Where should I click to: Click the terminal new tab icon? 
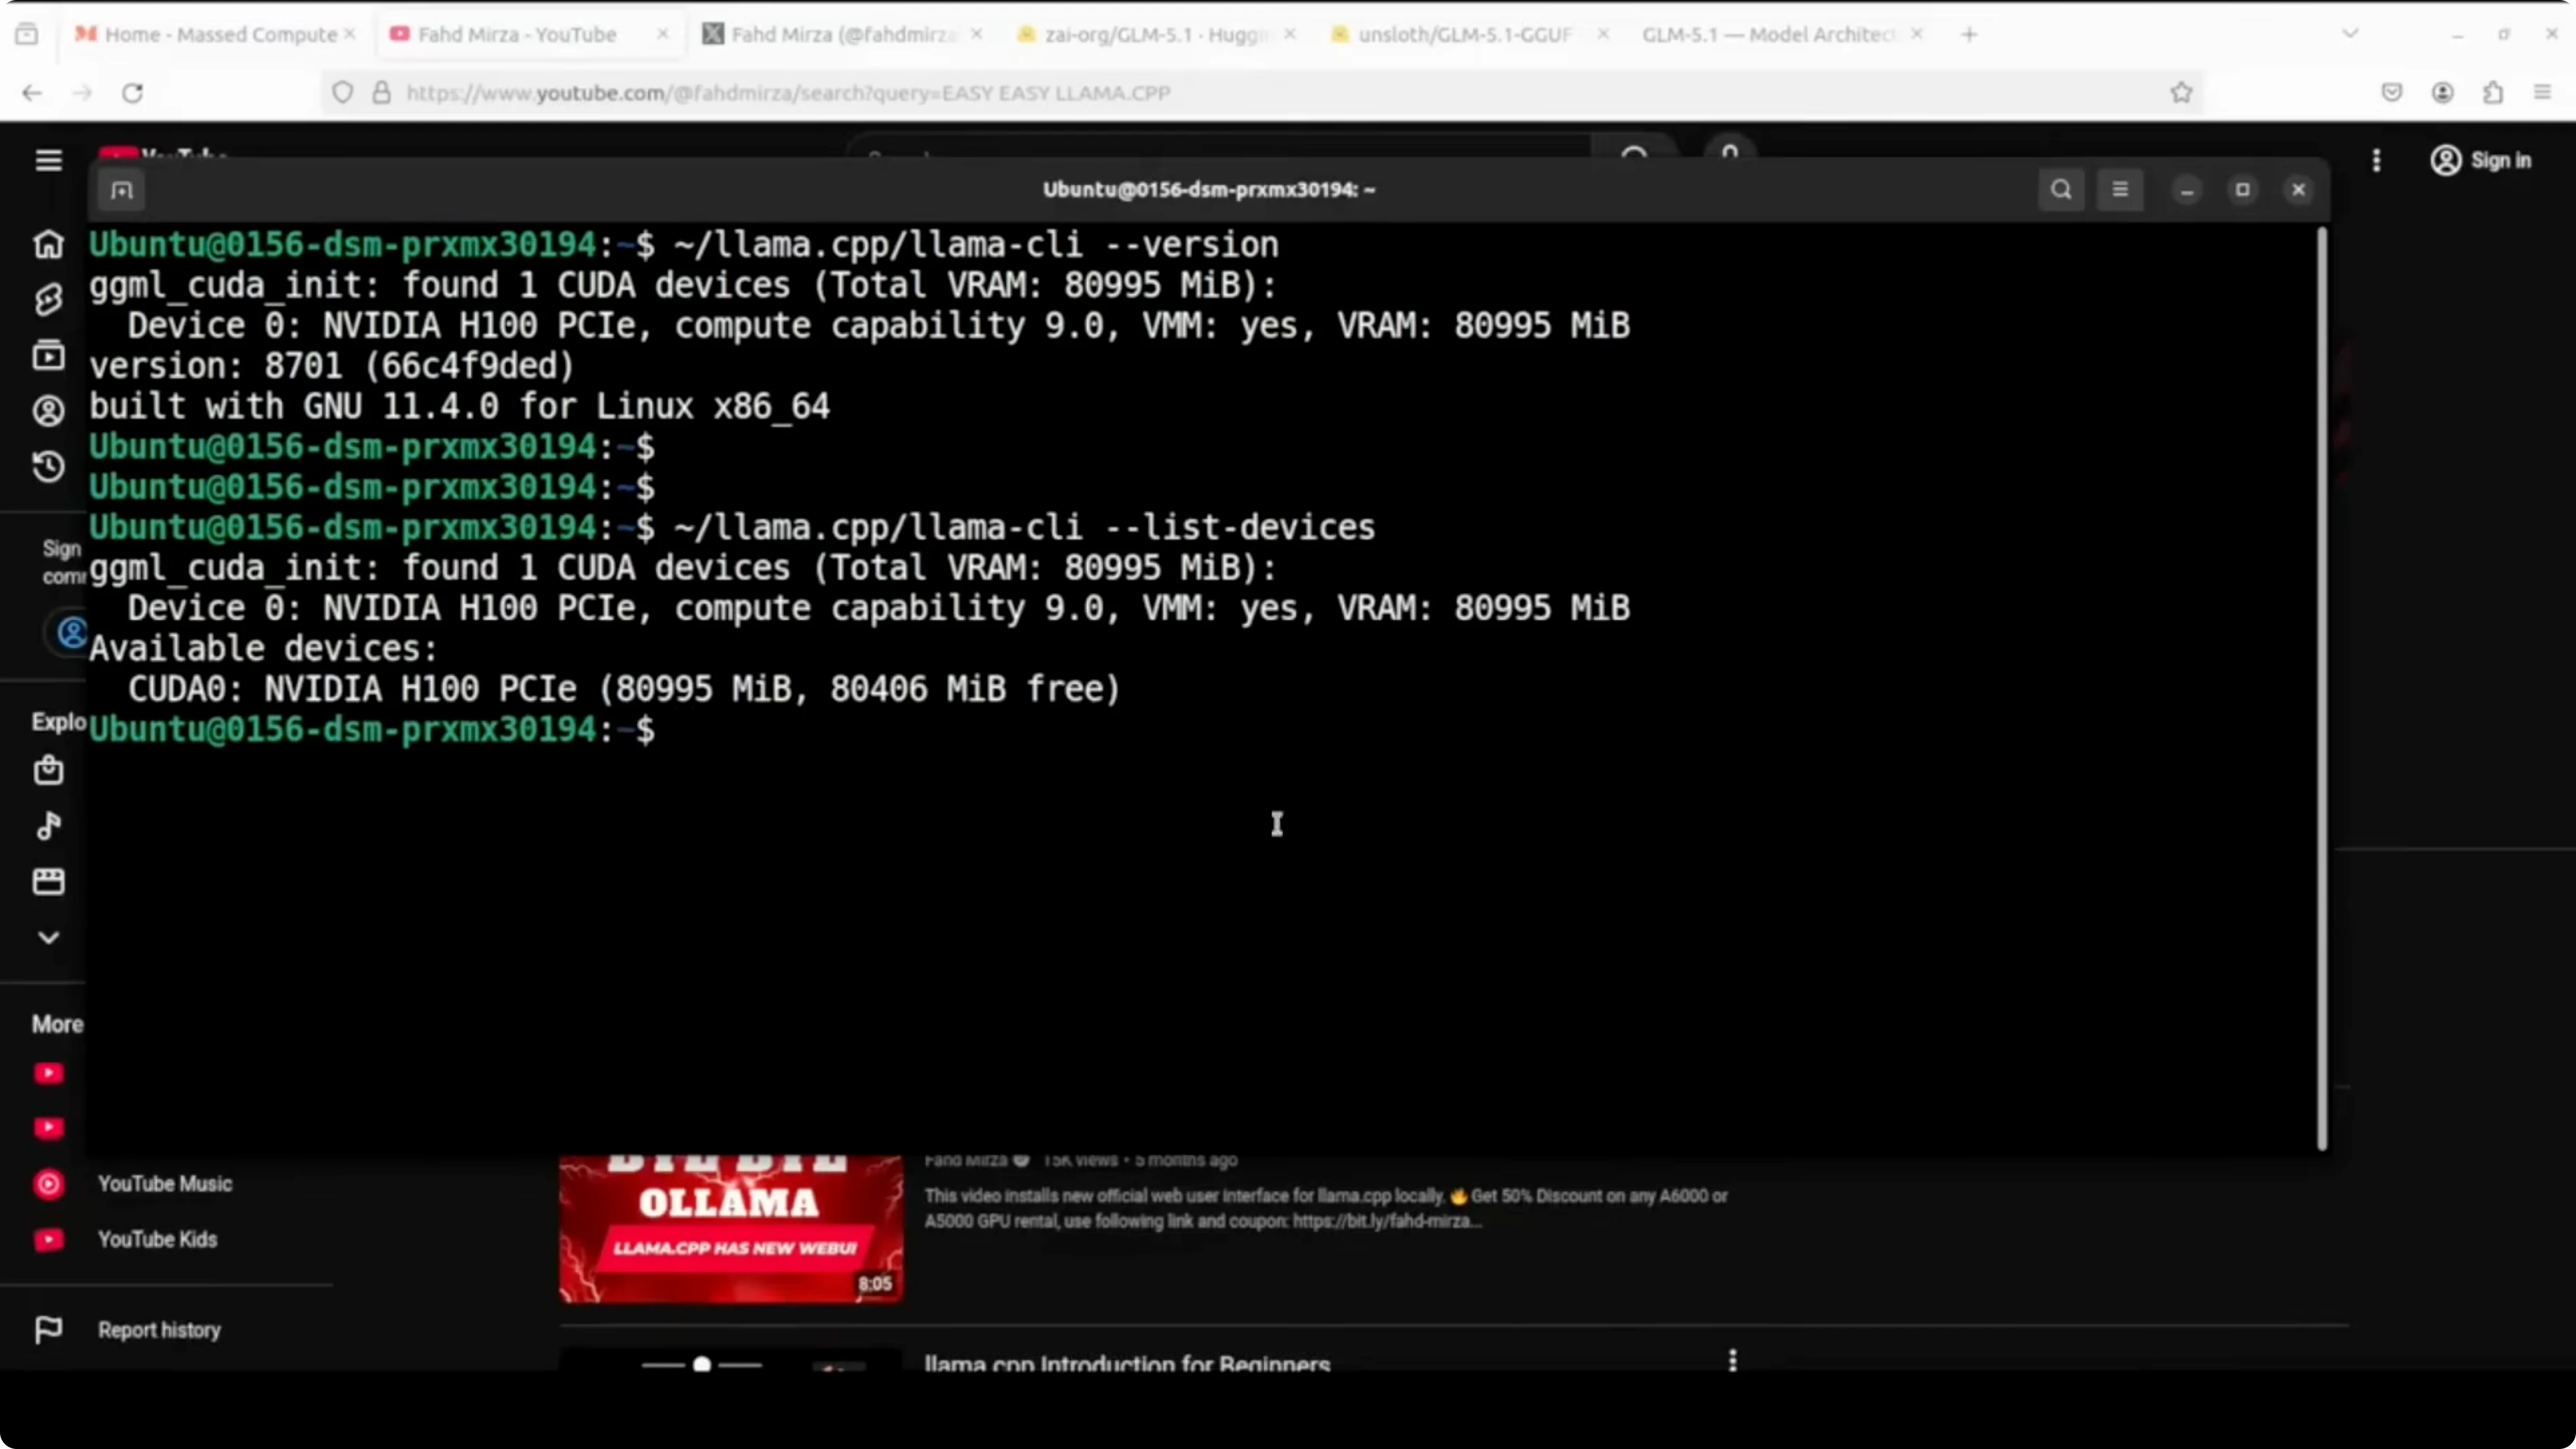(x=122, y=190)
